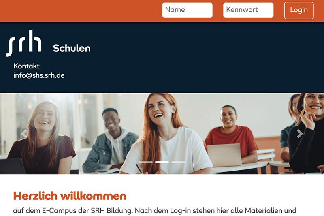Click the man in denim jacket
Screen dimensions: 324x216
(111, 141)
